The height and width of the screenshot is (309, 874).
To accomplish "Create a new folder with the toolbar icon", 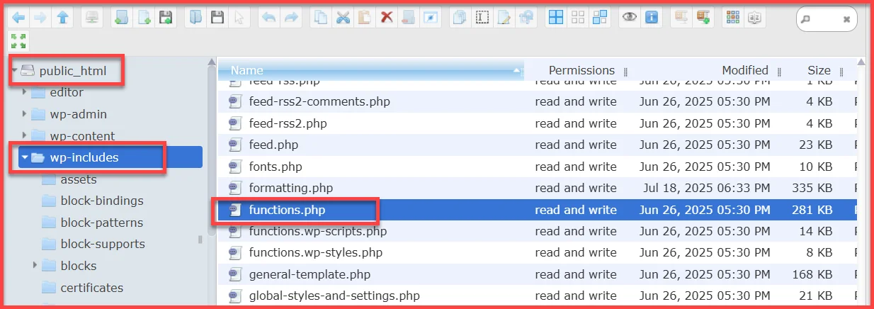I will [x=121, y=17].
